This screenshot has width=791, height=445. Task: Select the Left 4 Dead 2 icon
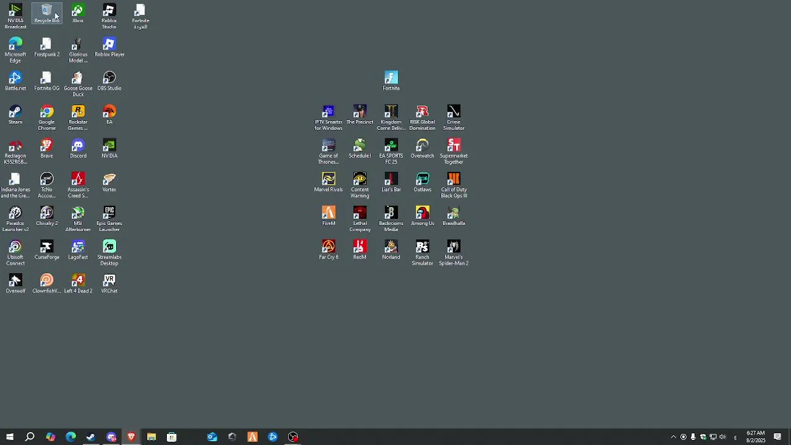pyautogui.click(x=78, y=284)
